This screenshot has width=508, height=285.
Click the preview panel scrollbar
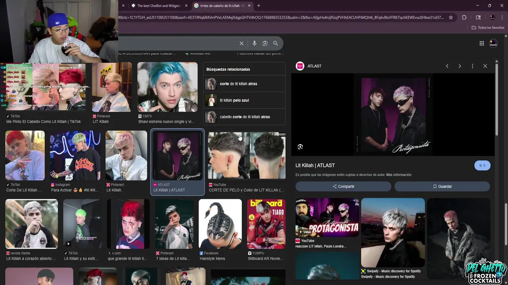(x=496, y=99)
